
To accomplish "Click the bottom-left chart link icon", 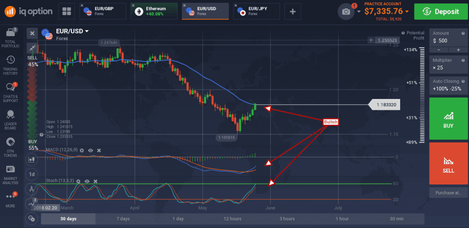I will pyautogui.click(x=32, y=218).
